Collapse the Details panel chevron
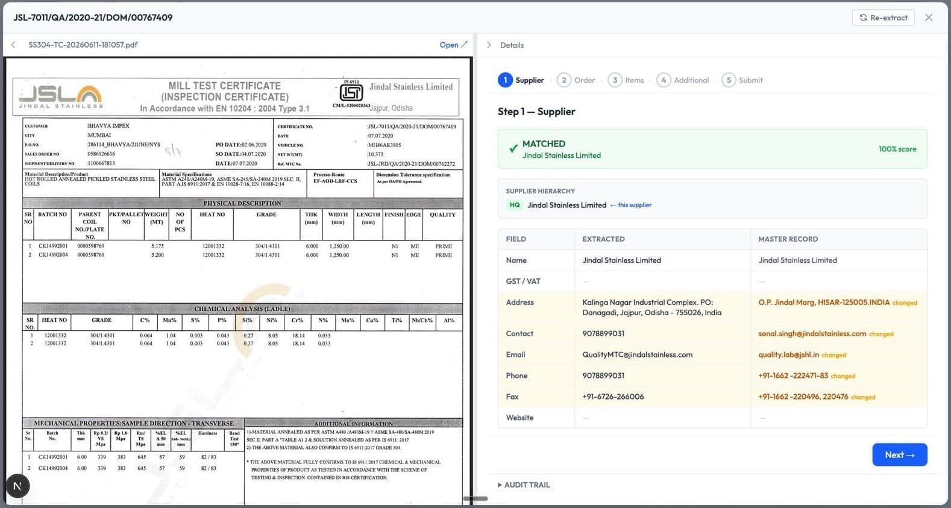 point(489,45)
